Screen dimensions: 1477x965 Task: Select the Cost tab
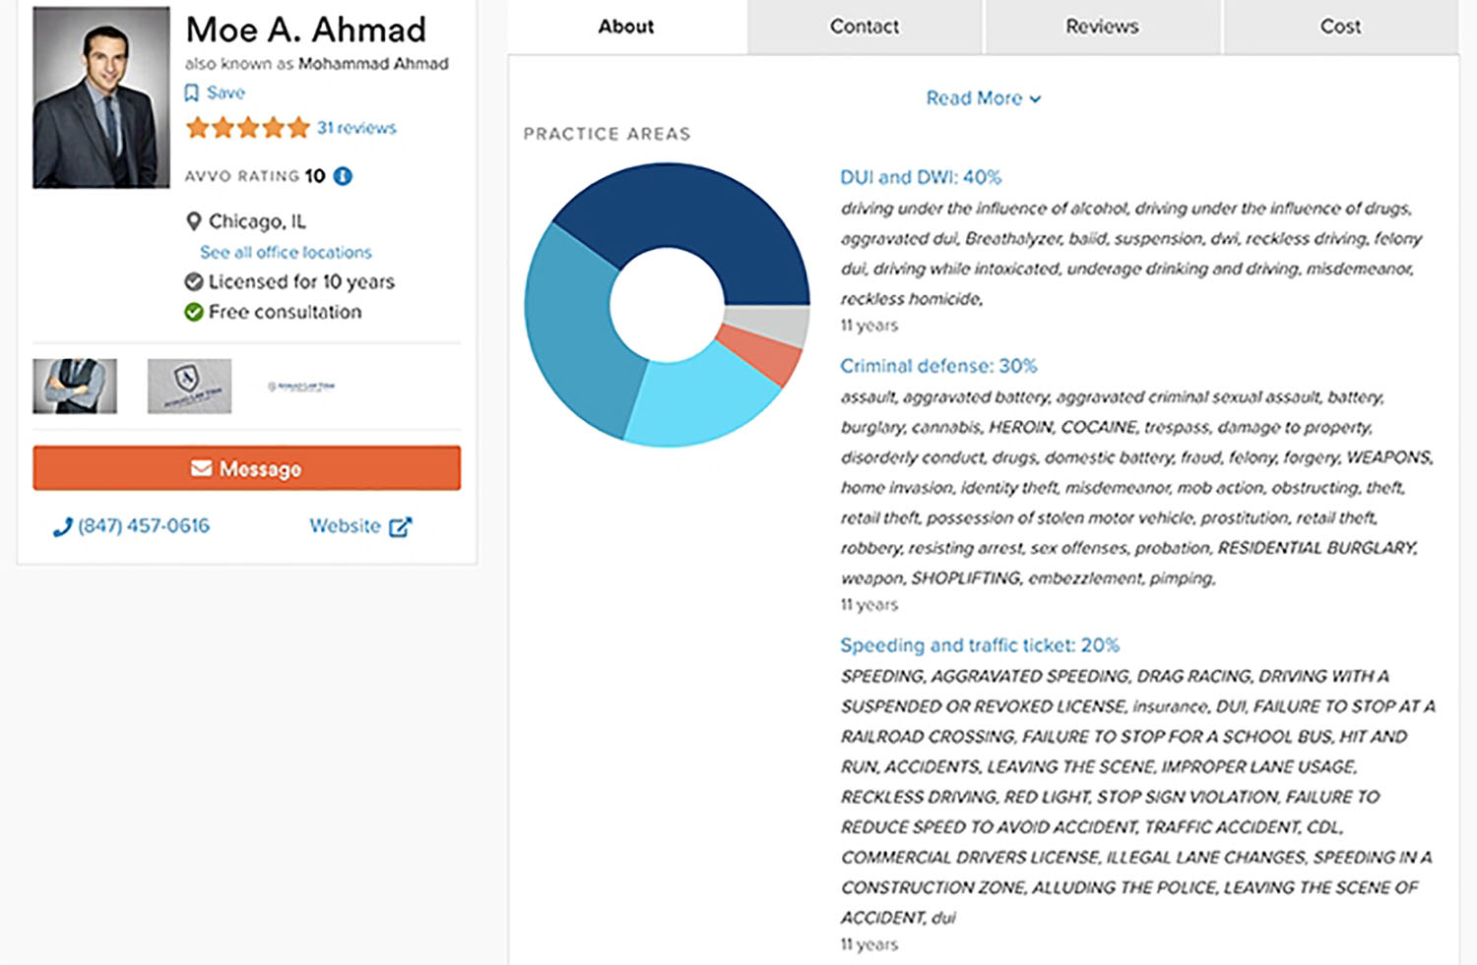pyautogui.click(x=1340, y=27)
